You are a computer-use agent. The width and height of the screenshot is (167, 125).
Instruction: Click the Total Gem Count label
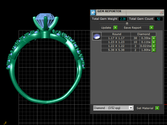[x=141, y=19]
